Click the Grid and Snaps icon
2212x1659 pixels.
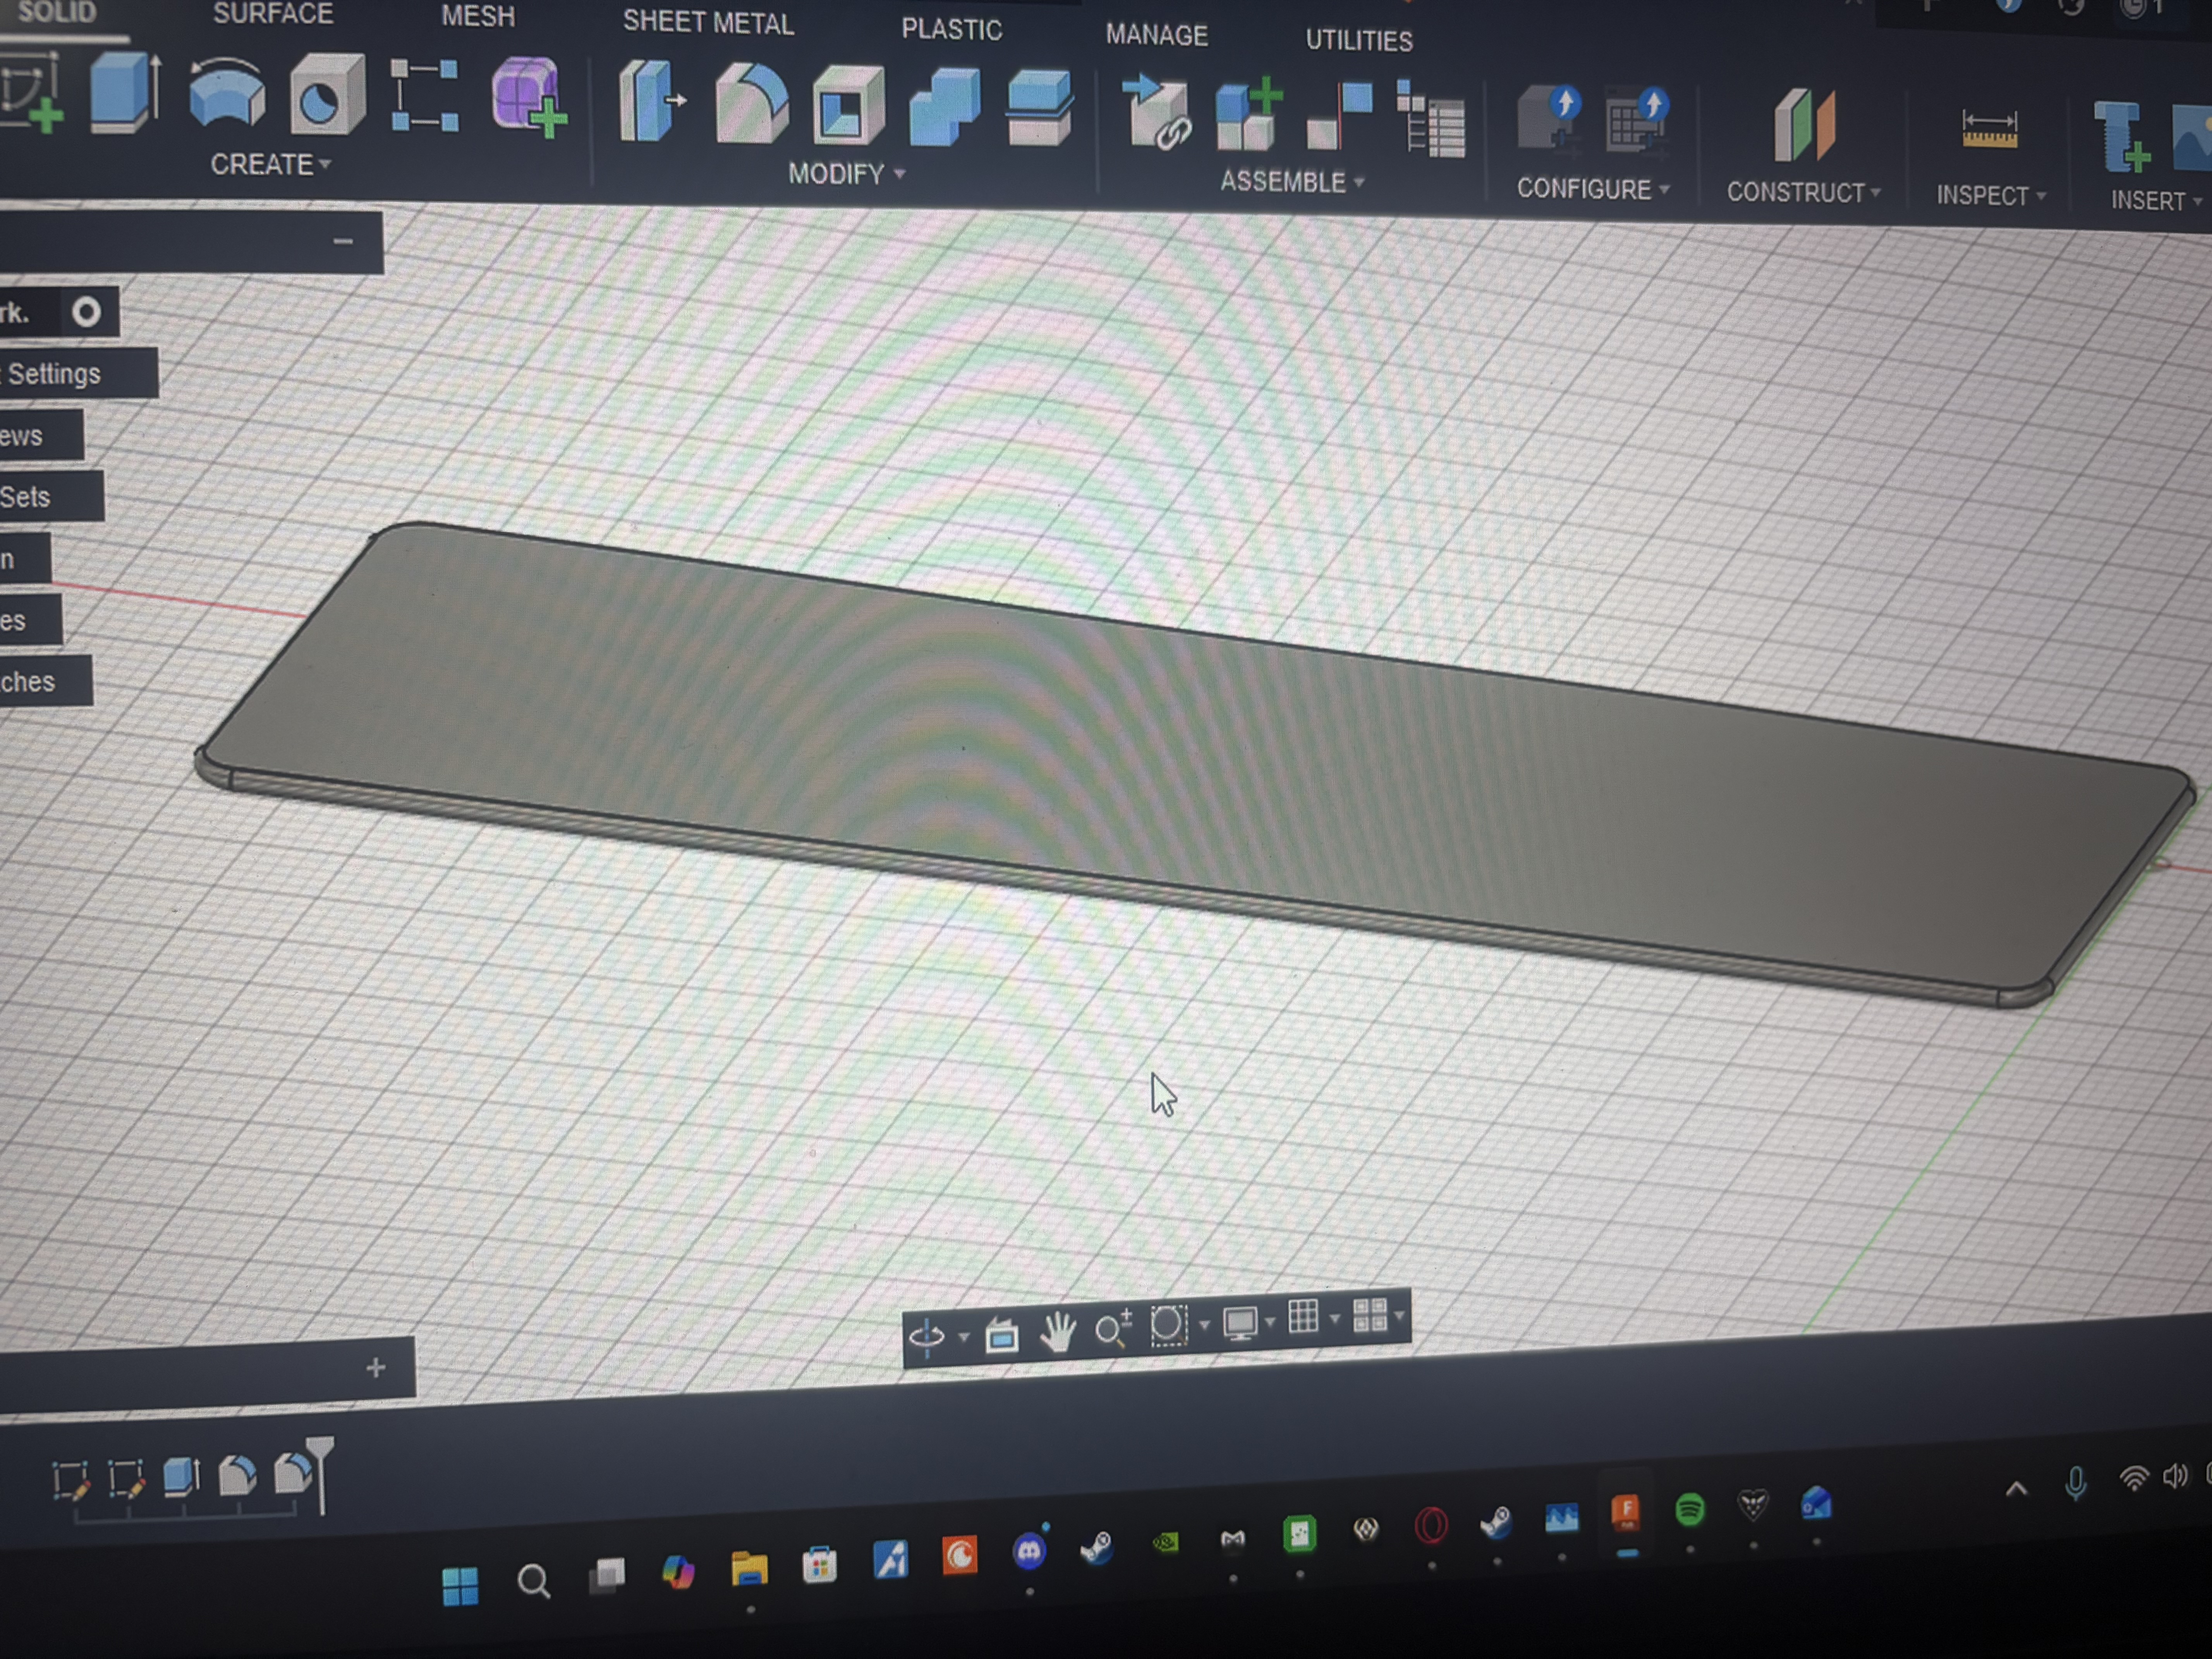click(1303, 1317)
